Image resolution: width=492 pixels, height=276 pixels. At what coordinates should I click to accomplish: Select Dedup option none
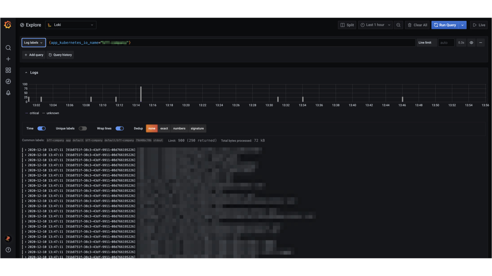point(152,128)
